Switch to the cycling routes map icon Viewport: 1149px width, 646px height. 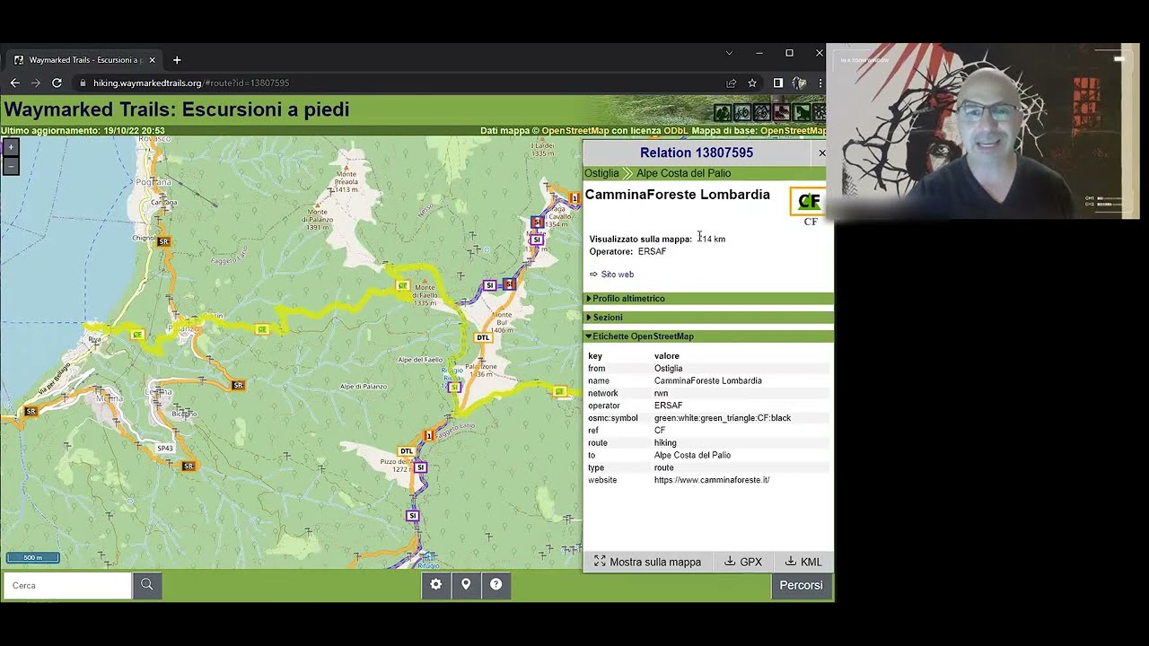click(x=742, y=112)
